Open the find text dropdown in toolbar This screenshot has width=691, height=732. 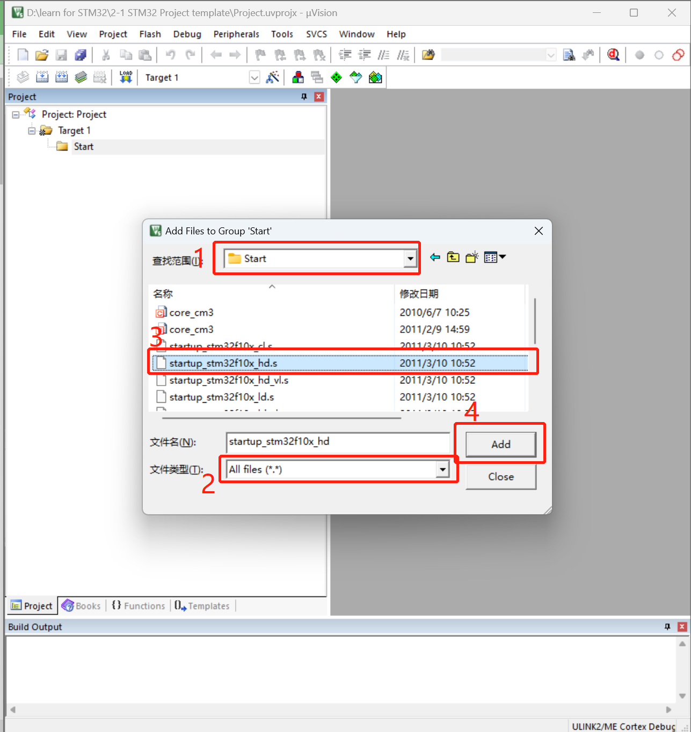tap(551, 55)
